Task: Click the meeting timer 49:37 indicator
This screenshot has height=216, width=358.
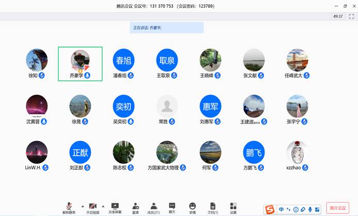Action: (x=338, y=17)
